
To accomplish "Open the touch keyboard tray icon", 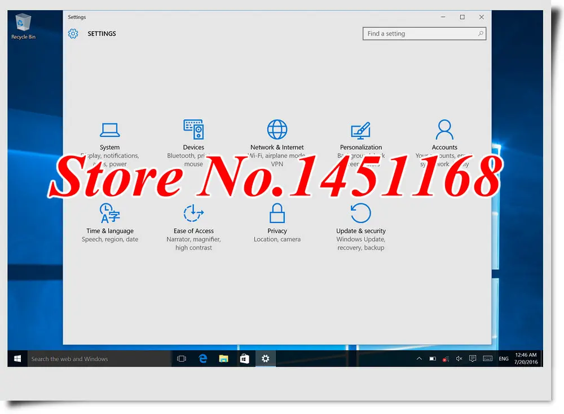I will coord(488,359).
